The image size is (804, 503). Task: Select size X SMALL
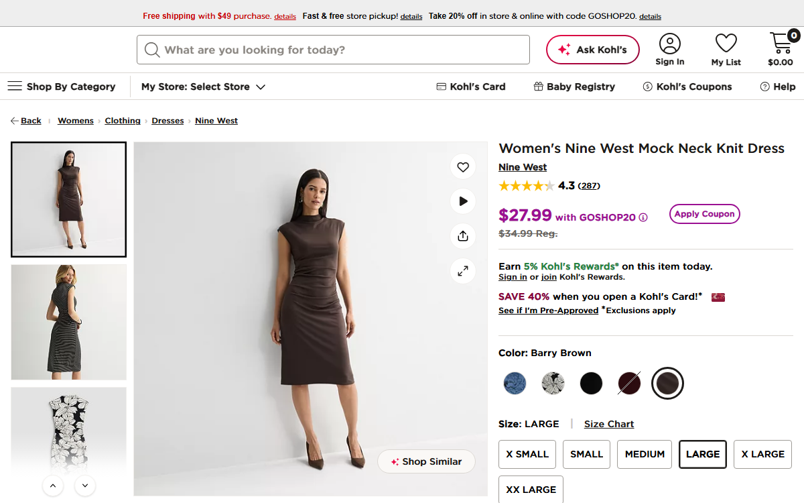[527, 454]
